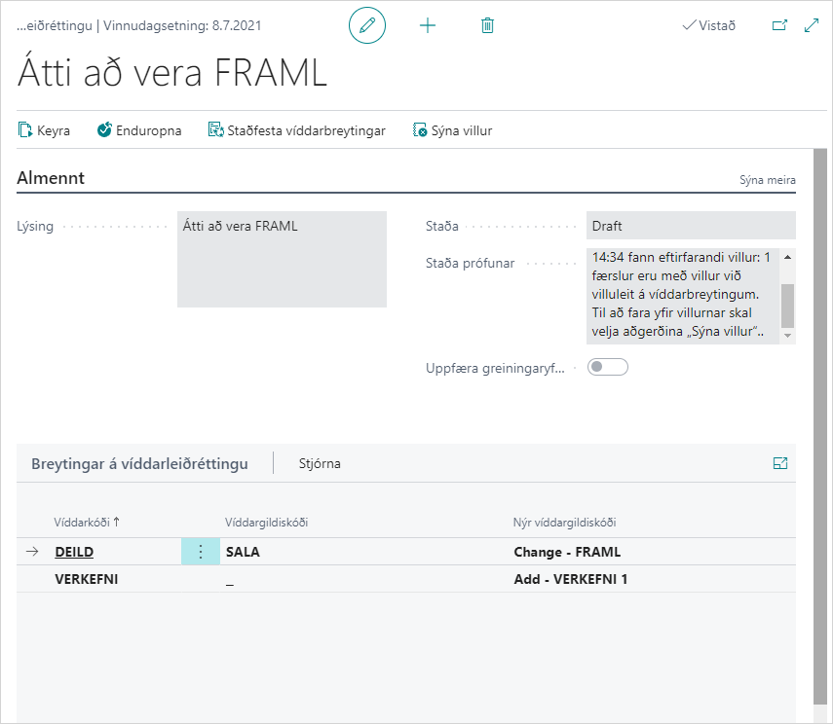The width and height of the screenshot is (833, 724).
Task: Maximize the Breytingar á víddarleiðréttingu subpage
Action: point(779,464)
